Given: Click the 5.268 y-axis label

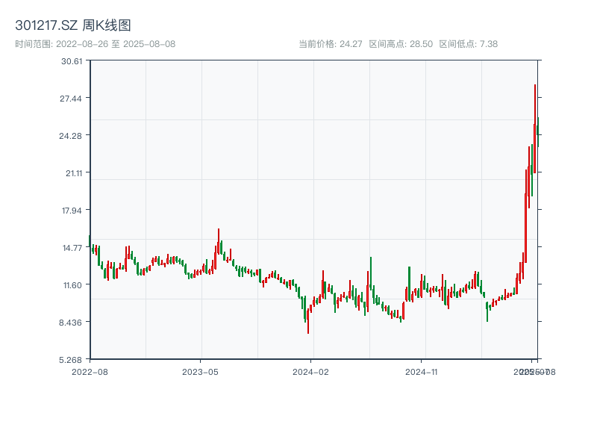Looking at the screenshot, I should coord(72,359).
